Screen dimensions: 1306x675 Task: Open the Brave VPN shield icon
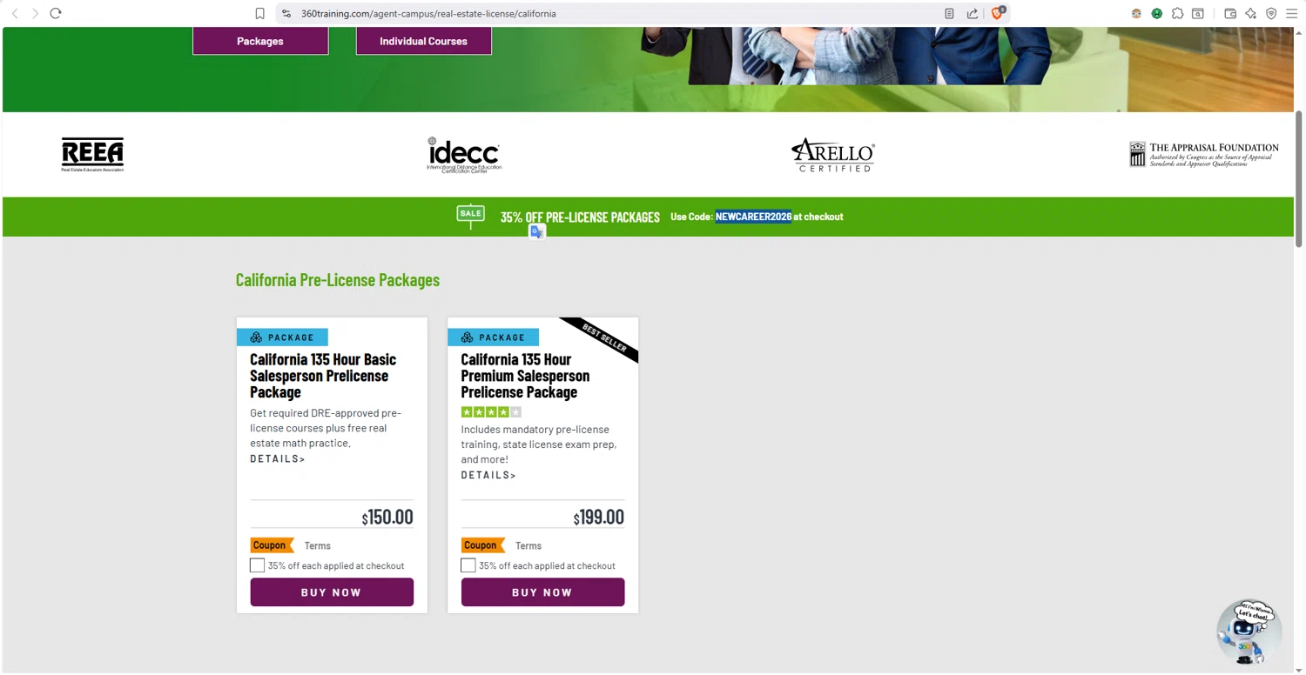point(1271,13)
